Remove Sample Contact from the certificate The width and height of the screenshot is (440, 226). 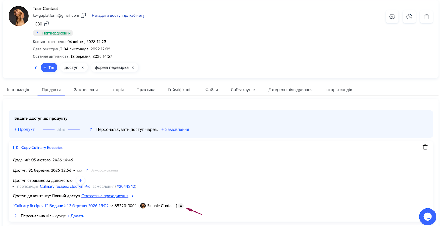coord(181,206)
